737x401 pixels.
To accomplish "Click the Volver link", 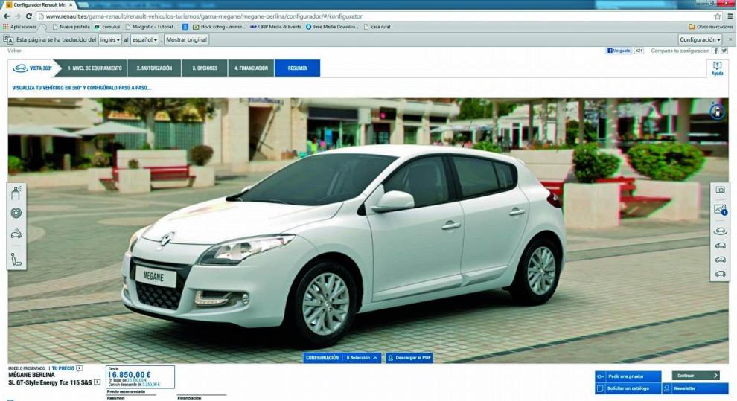I will (14, 51).
